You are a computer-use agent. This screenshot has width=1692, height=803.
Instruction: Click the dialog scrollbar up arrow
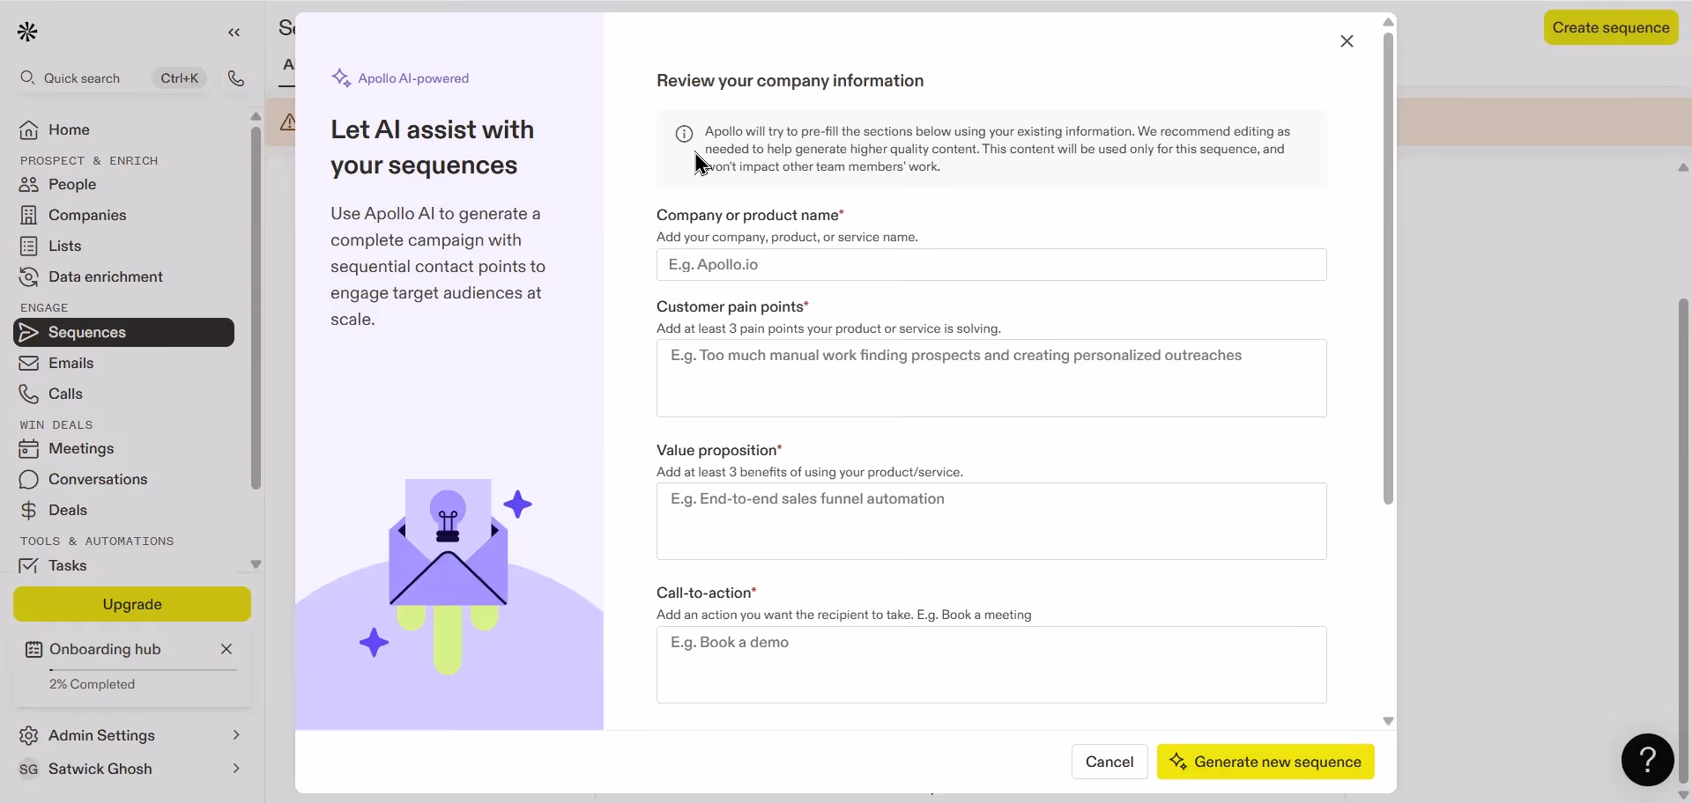coord(1388,22)
